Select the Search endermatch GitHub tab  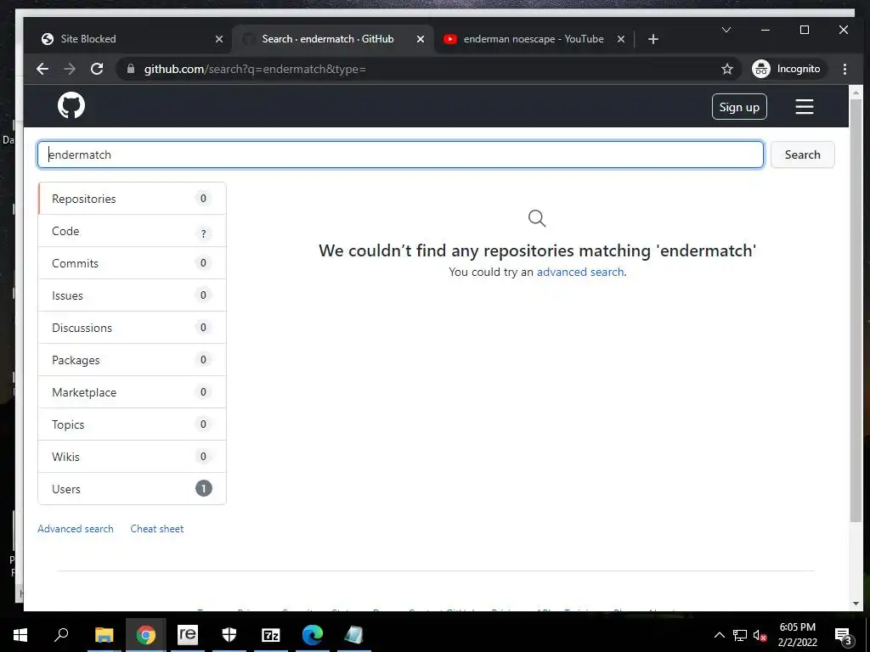click(x=332, y=39)
